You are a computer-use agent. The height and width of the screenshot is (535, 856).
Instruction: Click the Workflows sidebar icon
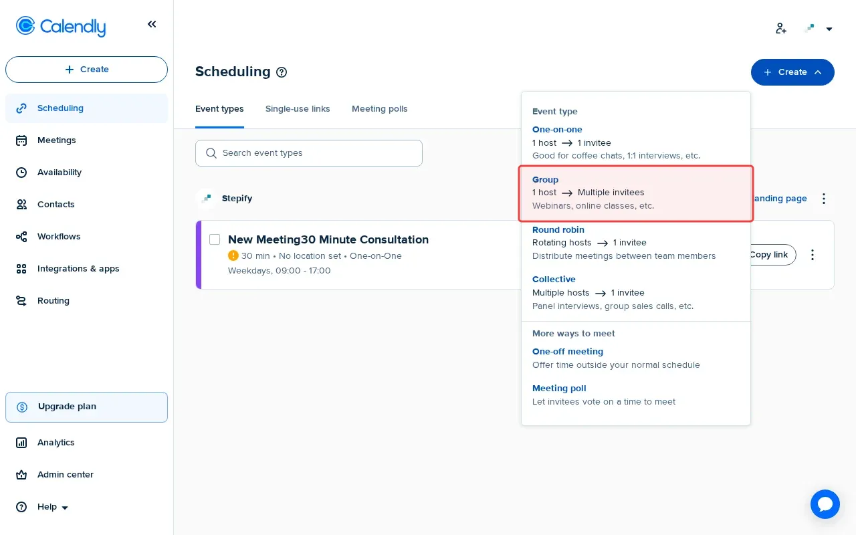tap(21, 237)
